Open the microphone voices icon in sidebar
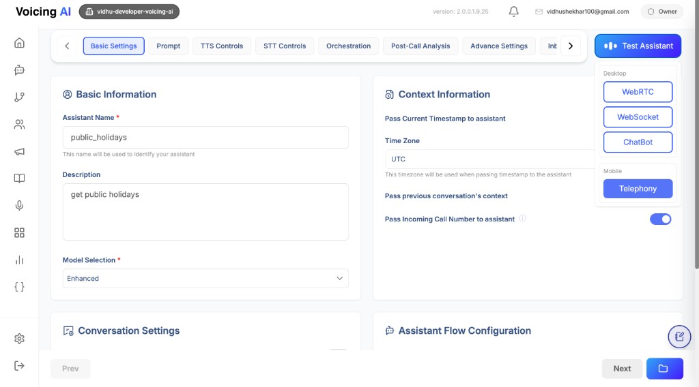This screenshot has width=699, height=387. (x=19, y=206)
